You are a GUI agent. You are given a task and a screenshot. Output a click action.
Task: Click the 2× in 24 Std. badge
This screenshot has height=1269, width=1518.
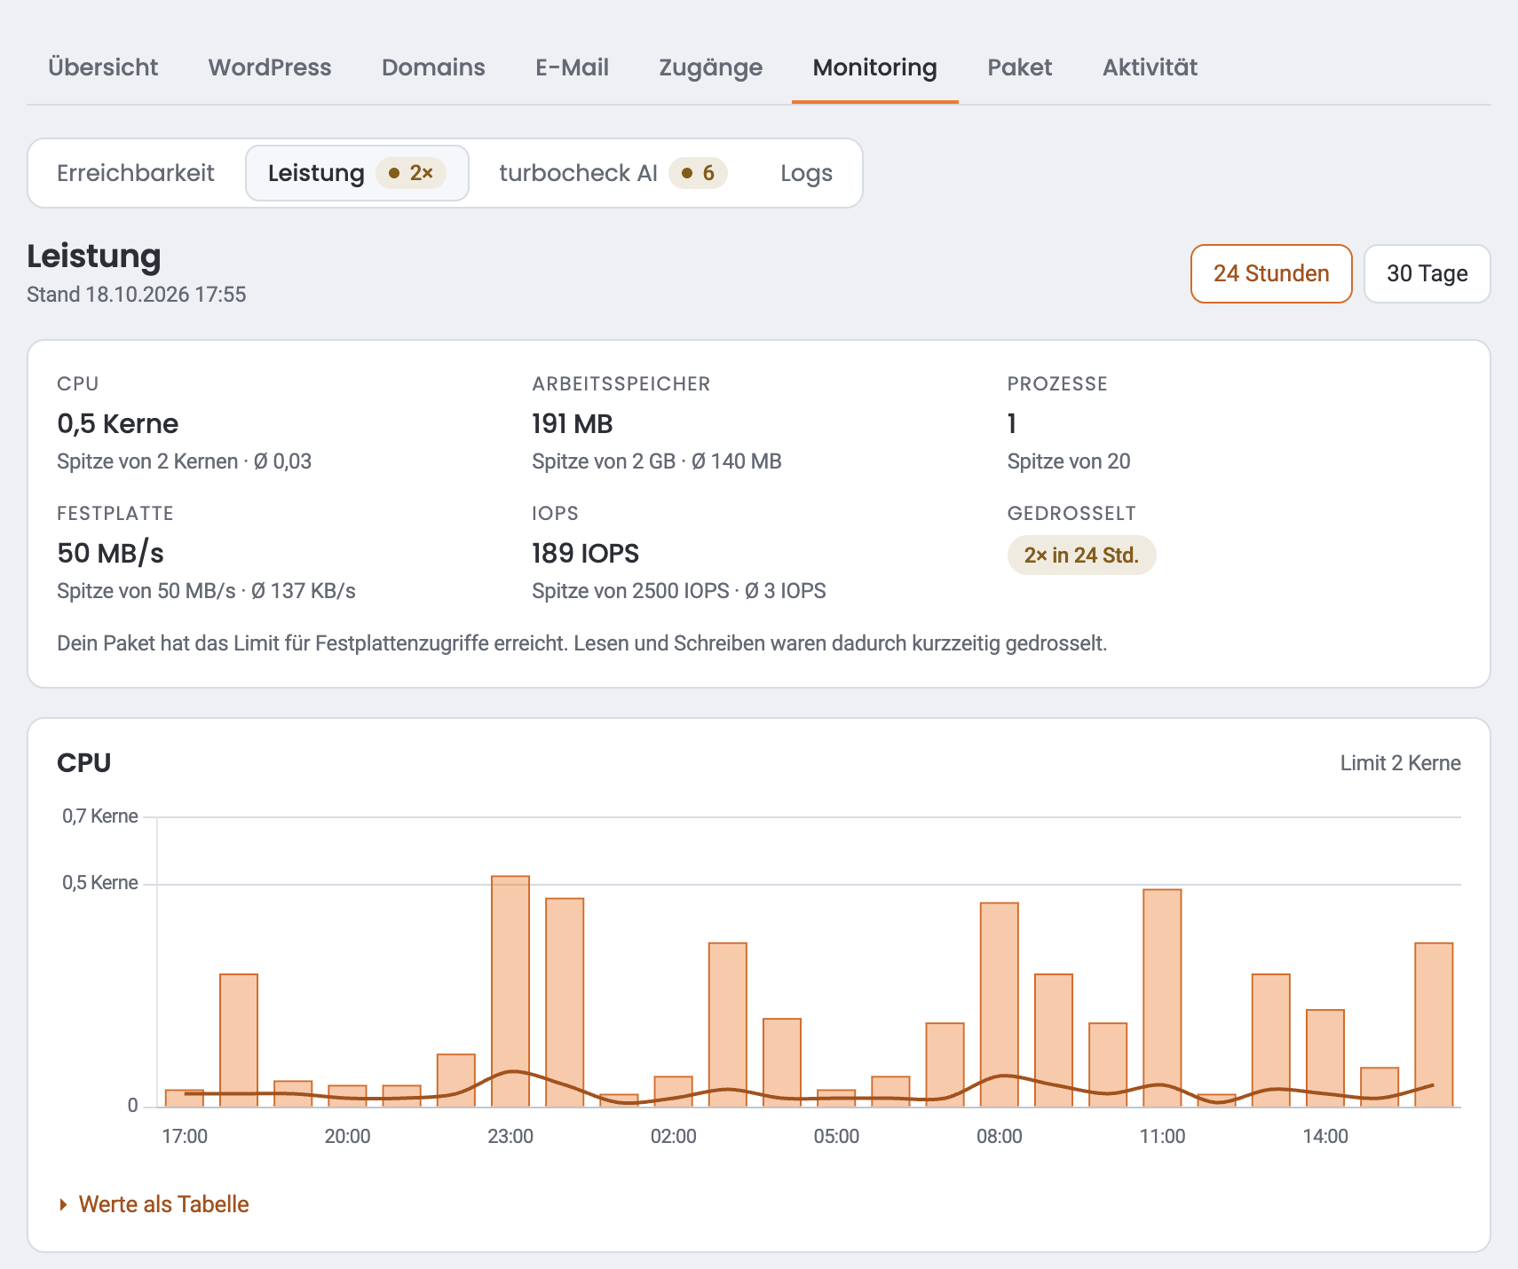pyautogui.click(x=1081, y=556)
